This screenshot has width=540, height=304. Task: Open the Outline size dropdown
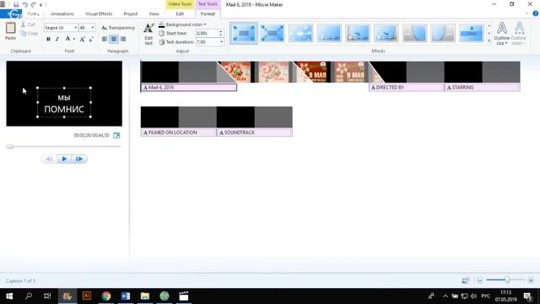pyautogui.click(x=502, y=34)
